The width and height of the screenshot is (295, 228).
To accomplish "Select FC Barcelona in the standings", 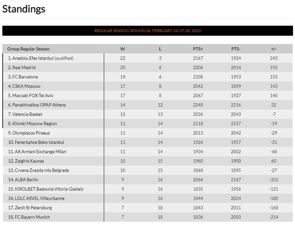I will click(x=25, y=77).
